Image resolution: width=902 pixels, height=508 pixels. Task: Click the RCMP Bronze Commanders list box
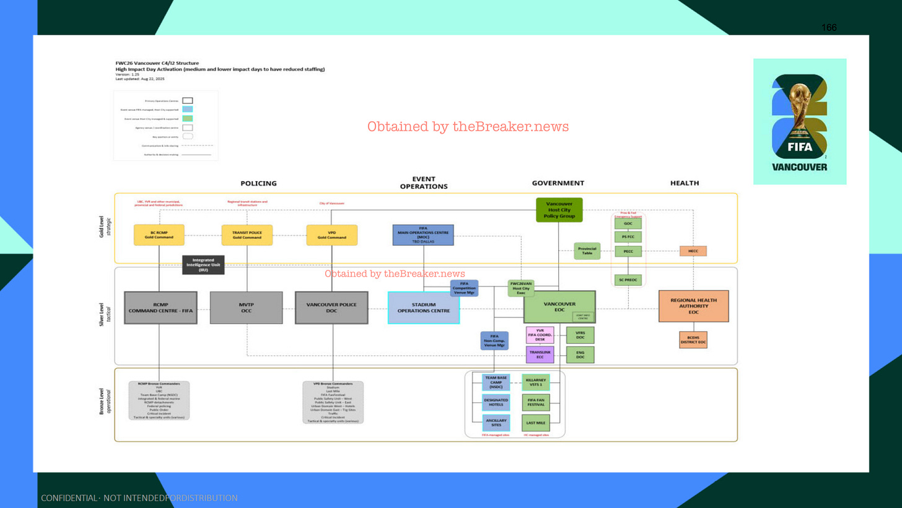tap(159, 401)
